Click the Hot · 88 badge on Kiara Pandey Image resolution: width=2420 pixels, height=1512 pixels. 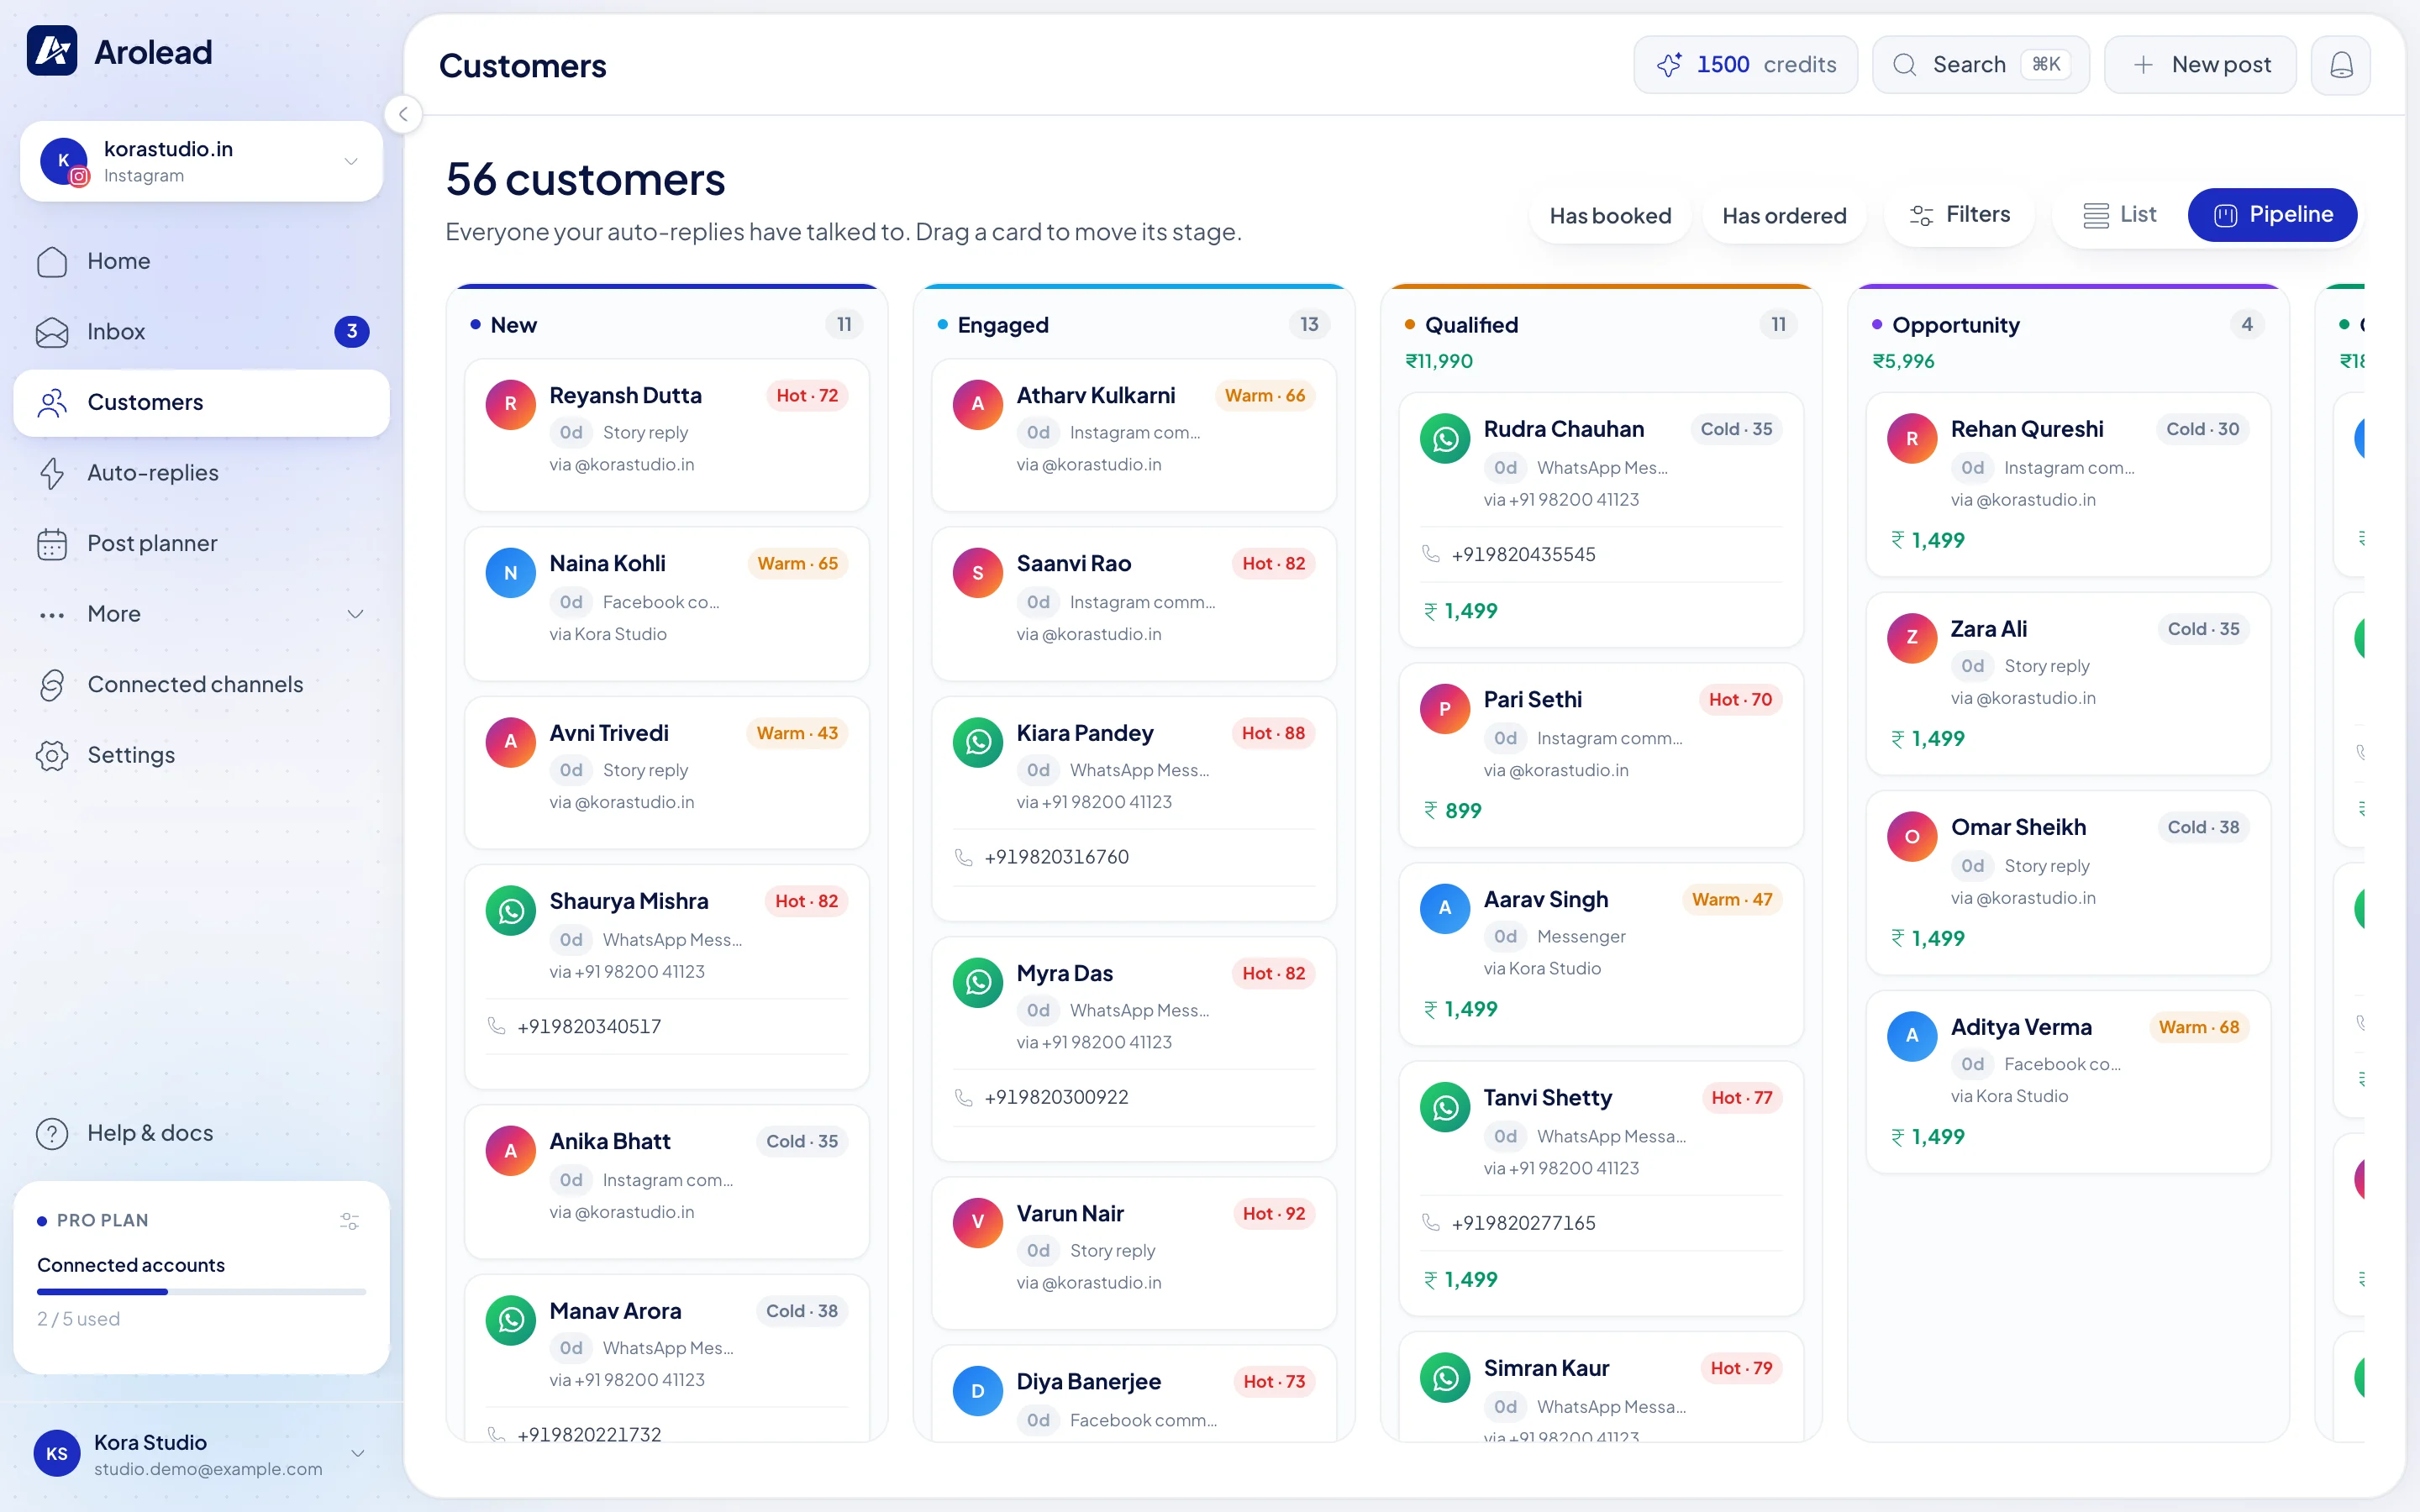[1273, 733]
